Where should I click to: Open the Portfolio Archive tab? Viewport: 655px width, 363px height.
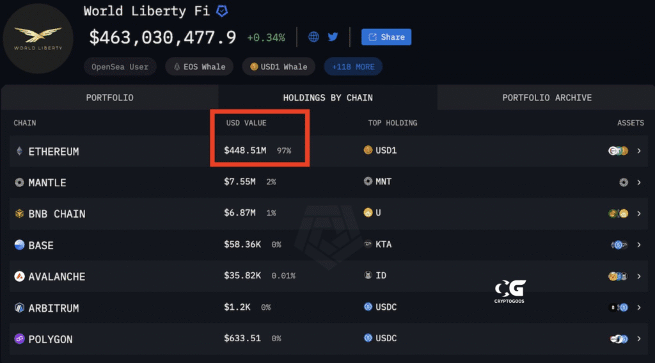(x=547, y=97)
